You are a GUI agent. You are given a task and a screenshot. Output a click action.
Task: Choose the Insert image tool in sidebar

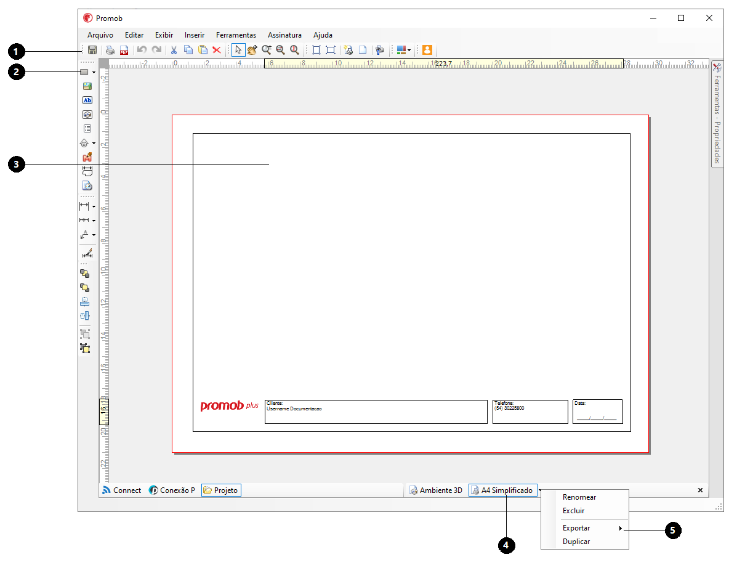(87, 86)
